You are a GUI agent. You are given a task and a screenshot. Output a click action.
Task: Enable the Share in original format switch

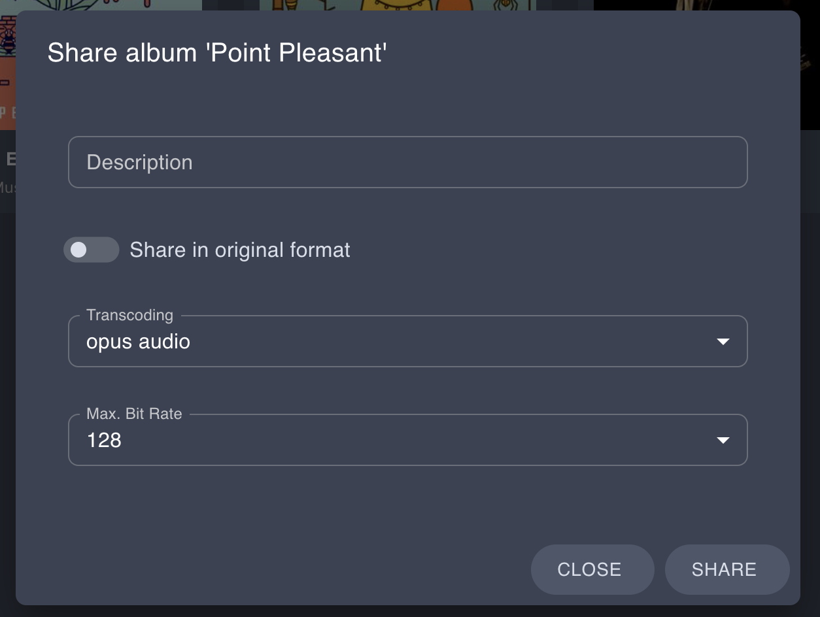click(x=91, y=250)
